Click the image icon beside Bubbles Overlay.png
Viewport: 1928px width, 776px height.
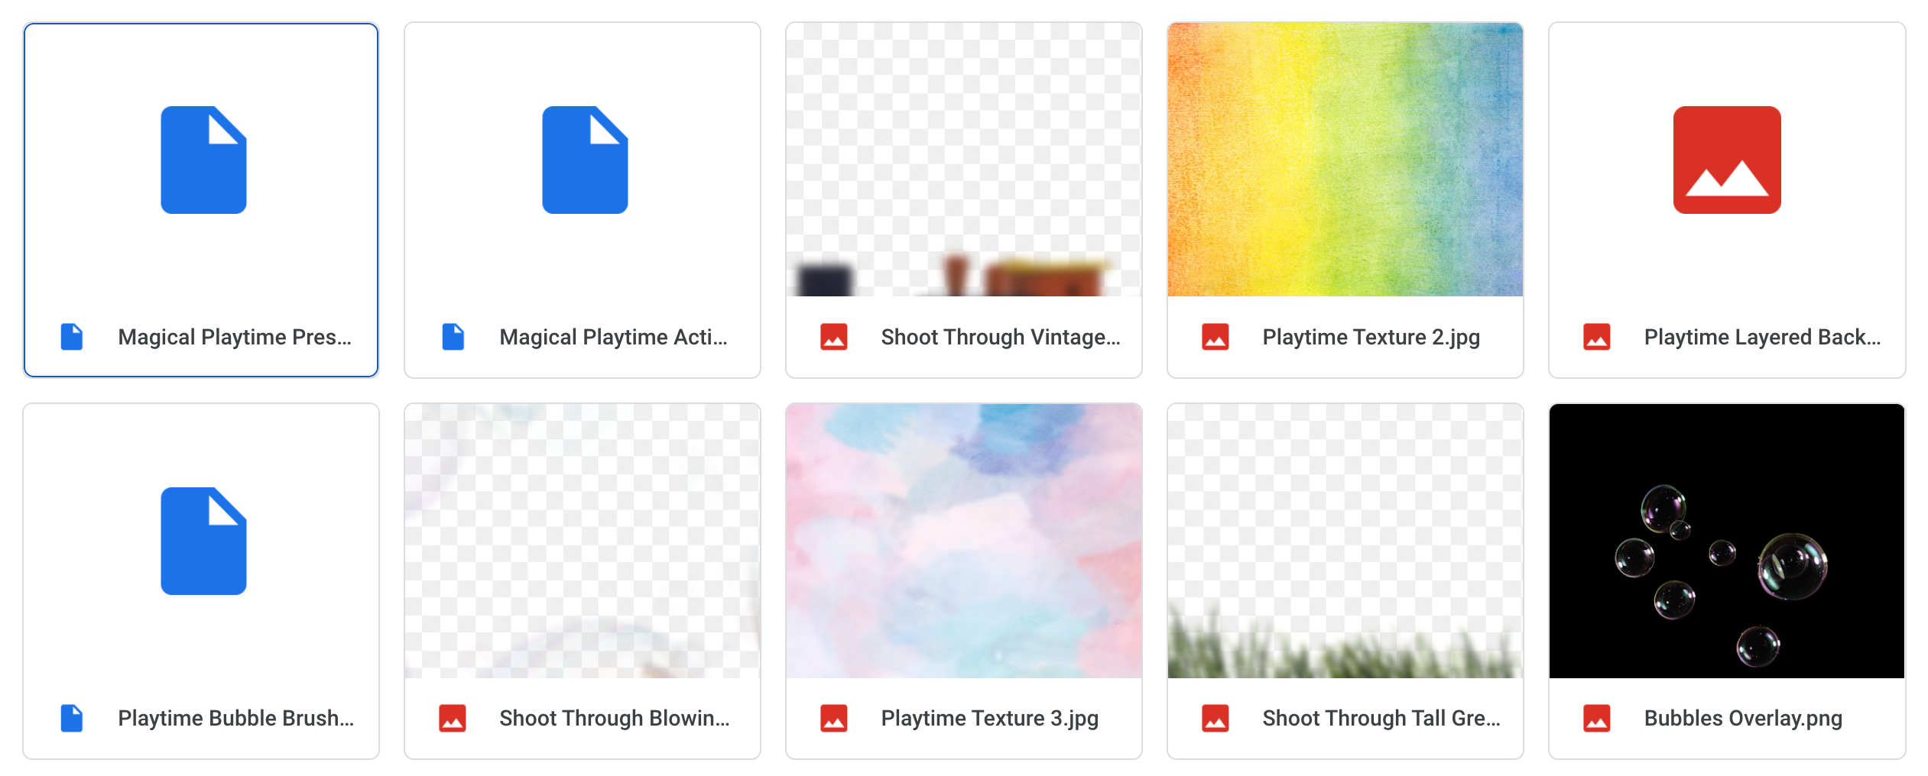1598,718
